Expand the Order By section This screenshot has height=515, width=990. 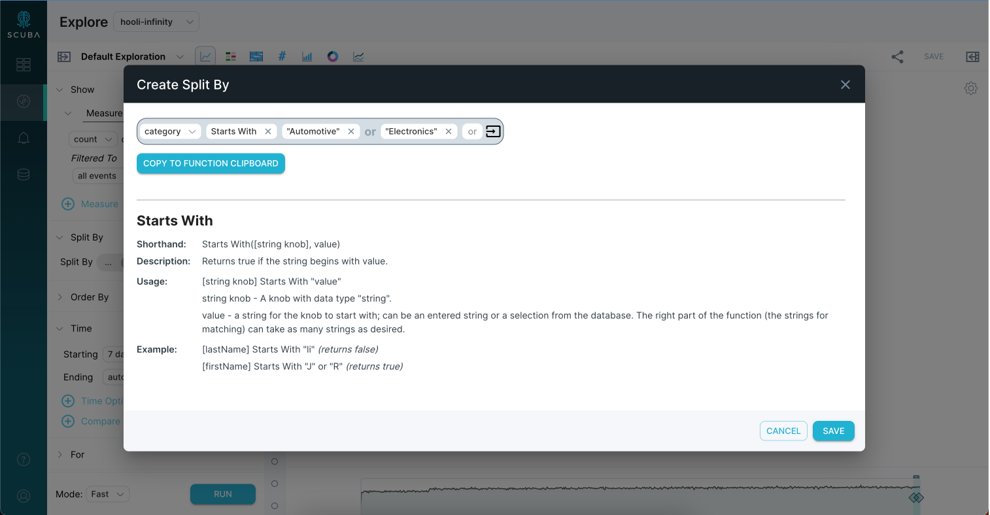coord(60,297)
